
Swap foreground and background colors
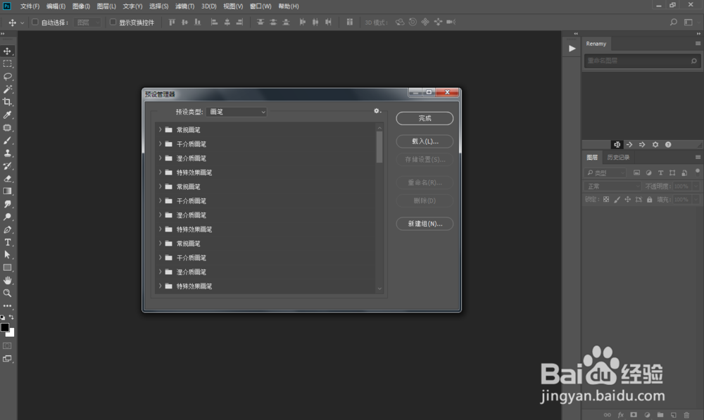tap(12, 317)
